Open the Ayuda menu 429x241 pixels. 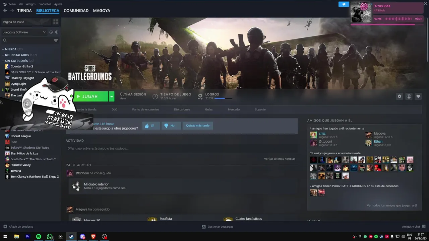[58, 4]
